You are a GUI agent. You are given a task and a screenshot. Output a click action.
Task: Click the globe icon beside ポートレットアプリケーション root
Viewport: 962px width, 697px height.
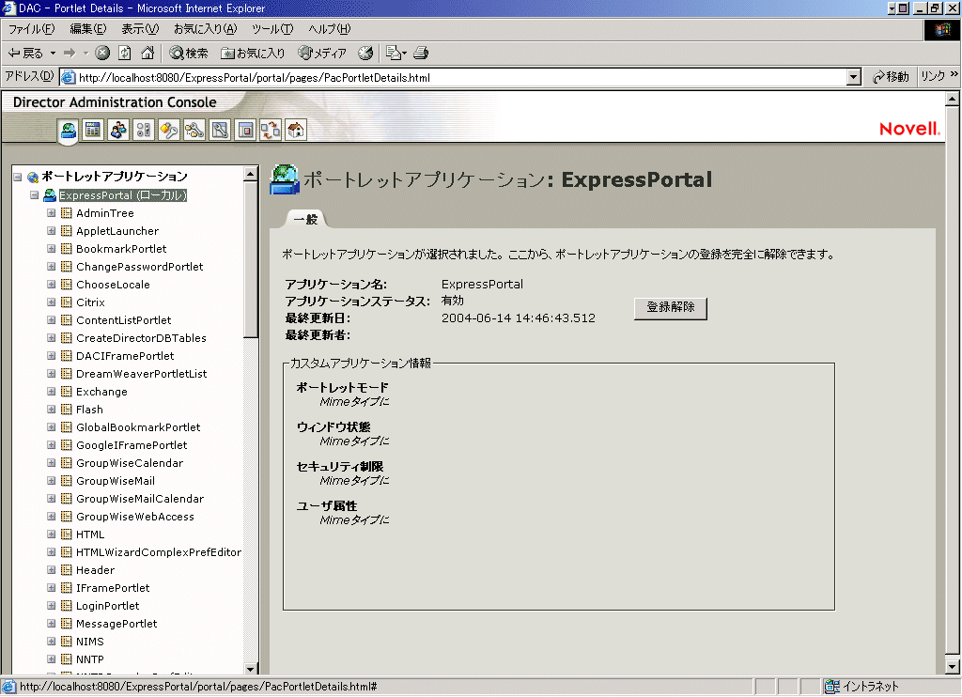click(x=33, y=178)
